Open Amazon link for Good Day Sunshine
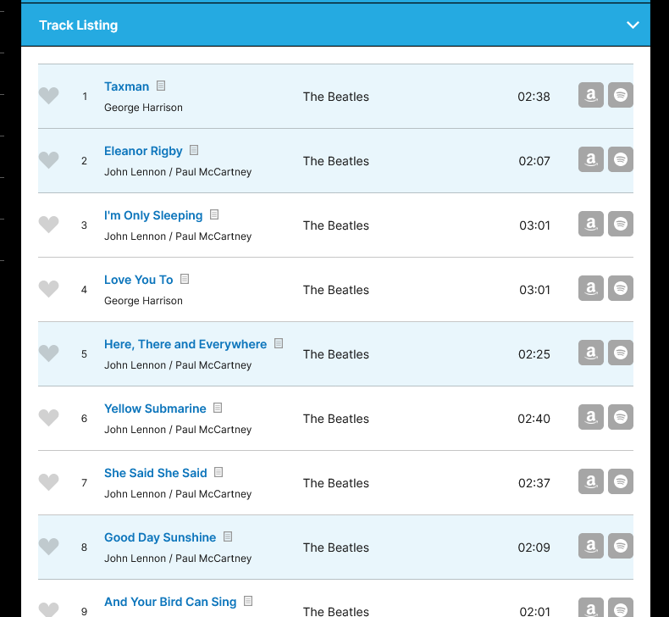 pyautogui.click(x=591, y=547)
